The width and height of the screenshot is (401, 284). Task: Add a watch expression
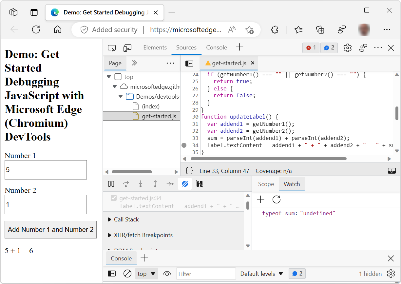tap(260, 199)
